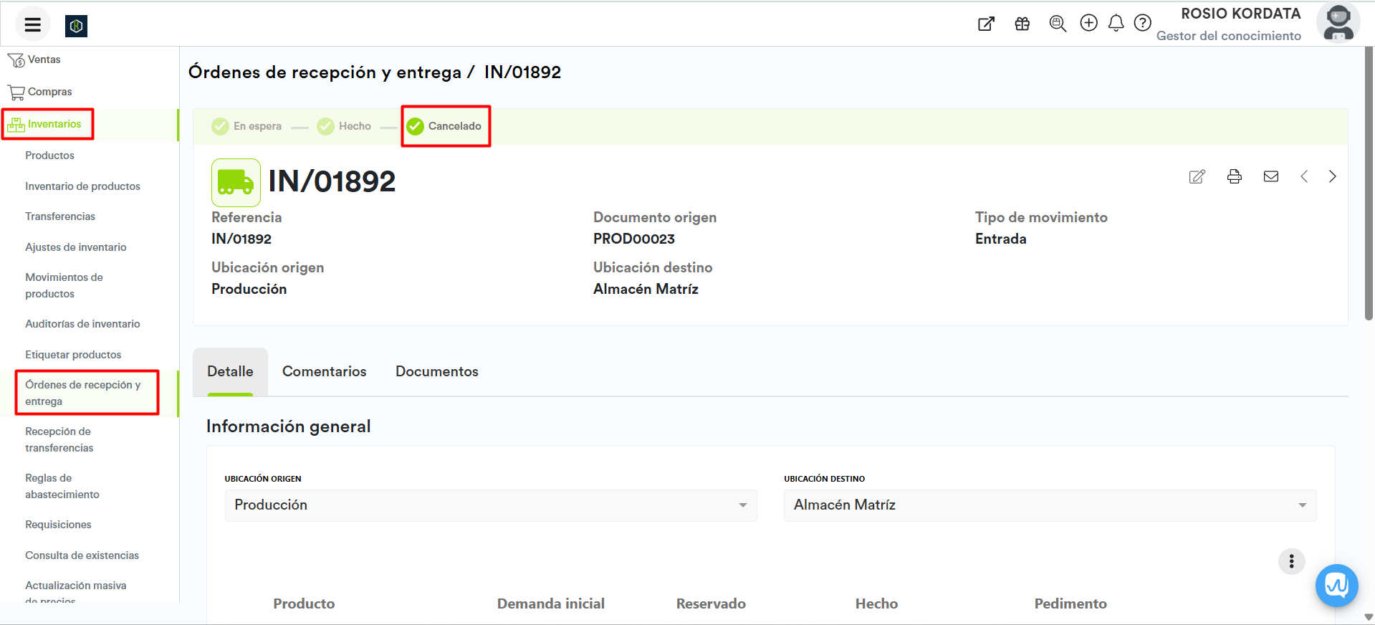Viewport: 1375px width, 625px height.
Task: Open the three-dot options menu
Action: tap(1291, 561)
